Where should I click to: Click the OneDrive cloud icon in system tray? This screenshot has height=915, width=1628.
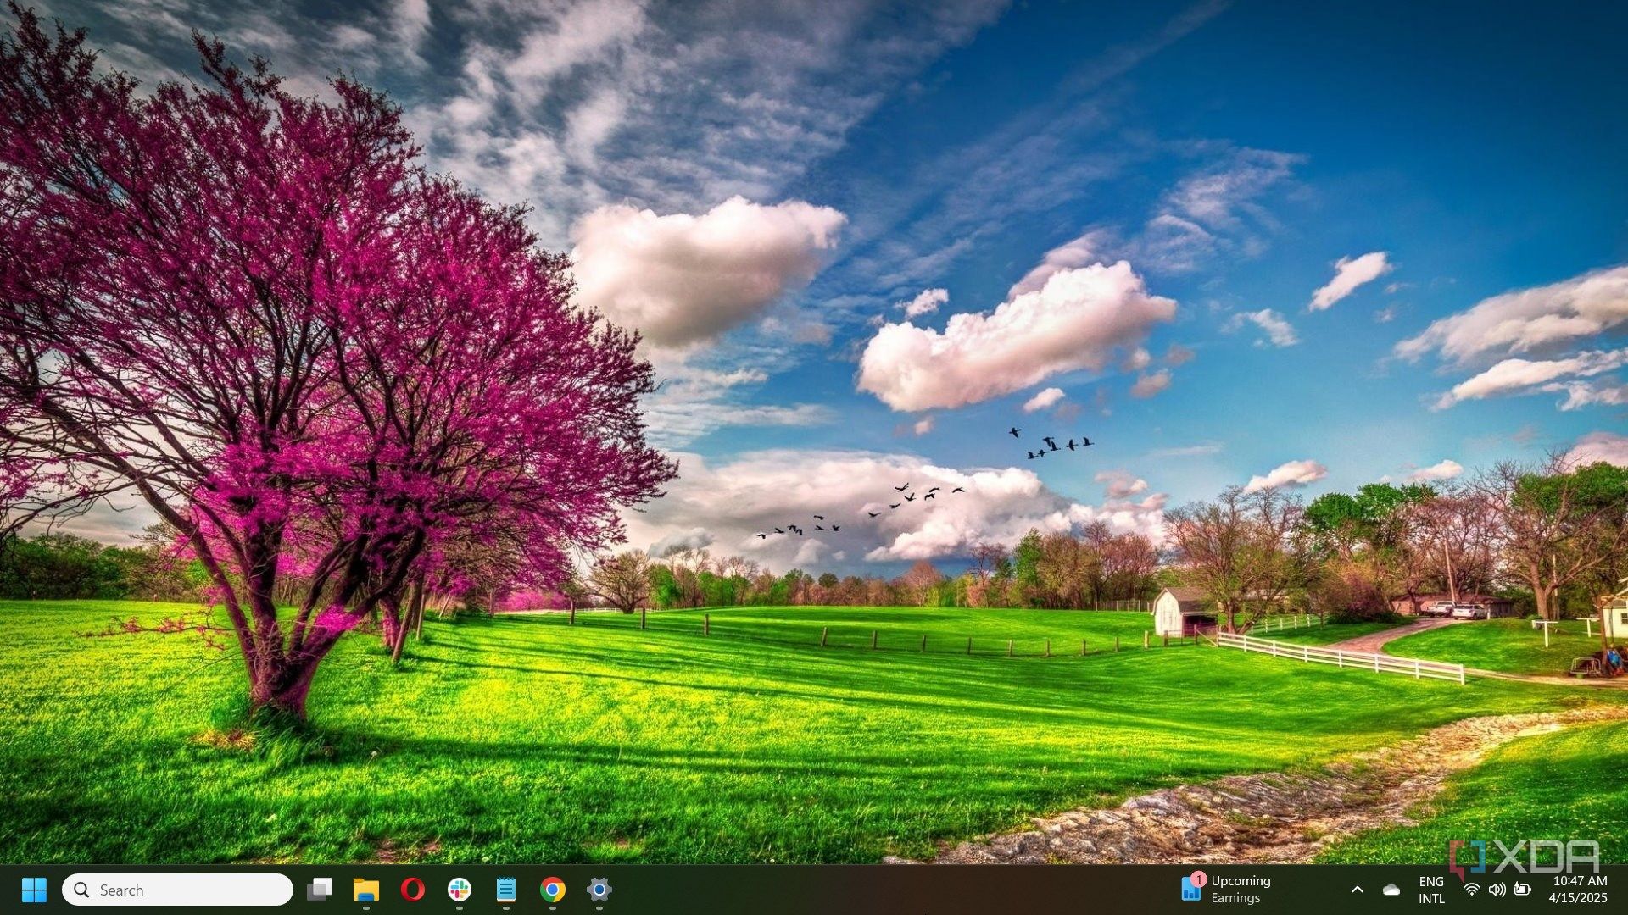1391,890
